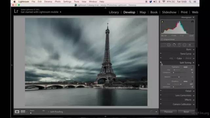Expand the Effects panel
Screen dimensions: 210x118
194,100
